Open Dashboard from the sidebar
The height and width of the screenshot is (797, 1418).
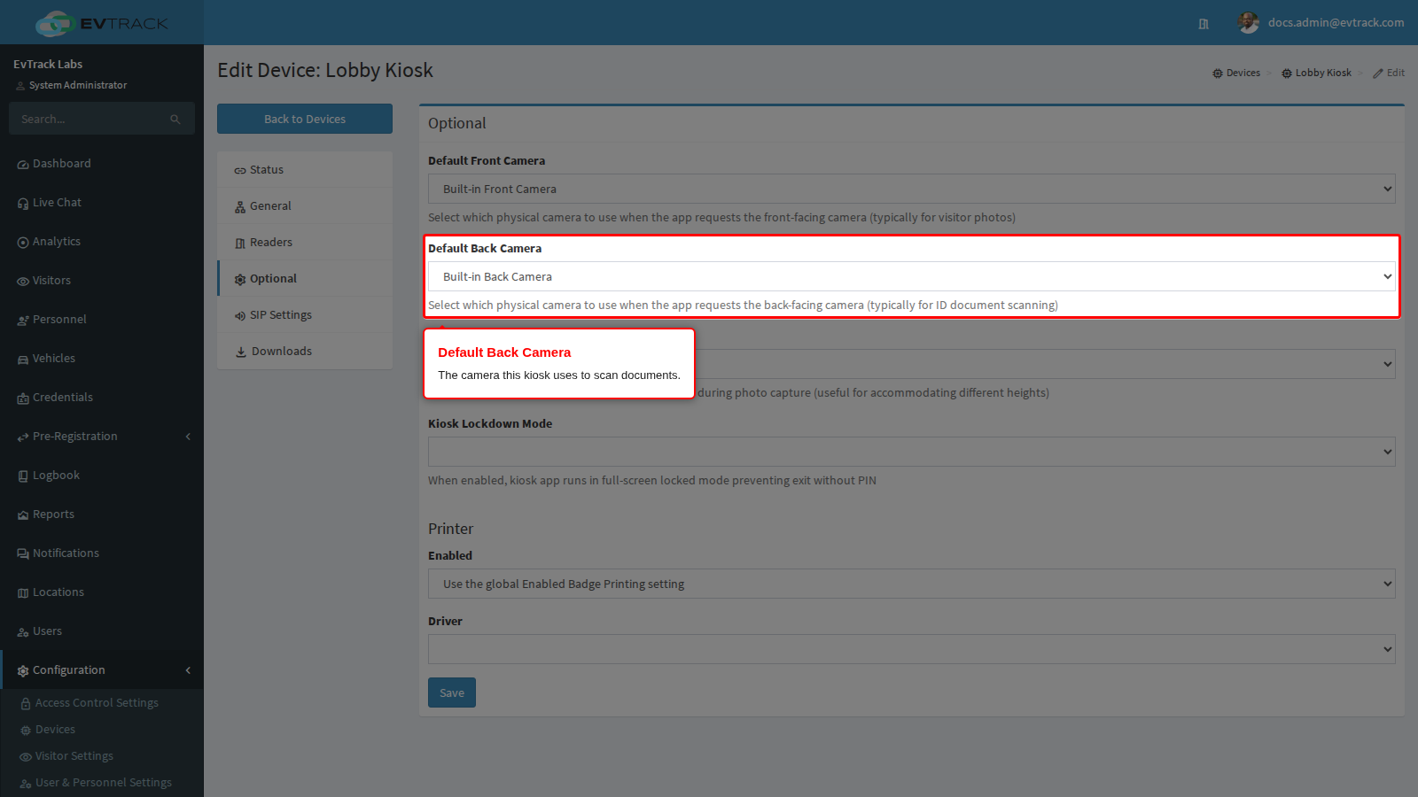coord(102,164)
